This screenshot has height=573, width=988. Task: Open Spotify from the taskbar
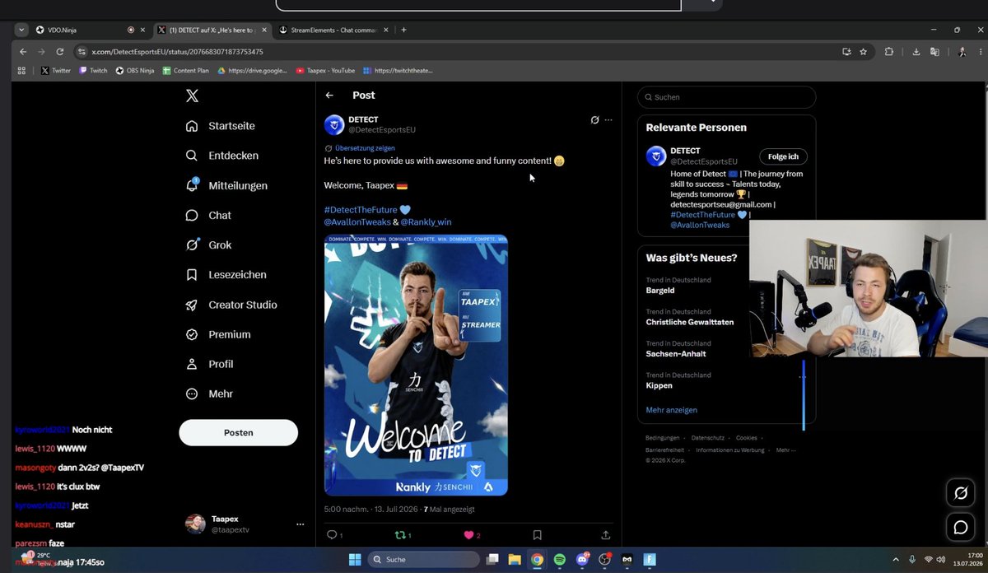[560, 560]
